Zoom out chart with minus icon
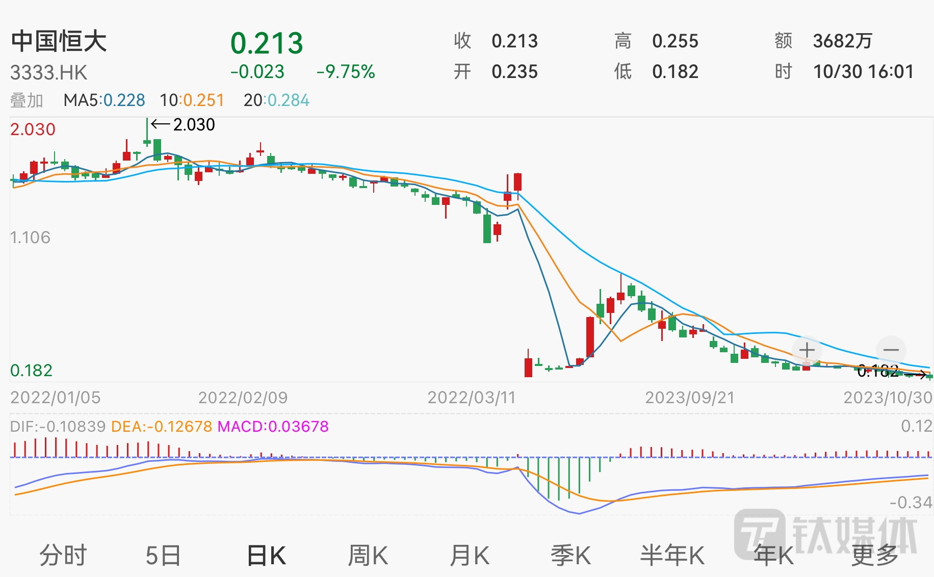 pyautogui.click(x=891, y=350)
